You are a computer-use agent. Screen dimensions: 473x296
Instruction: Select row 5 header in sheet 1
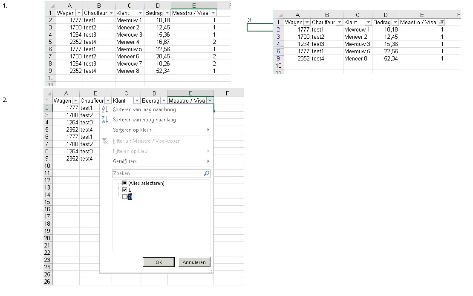tap(50, 42)
